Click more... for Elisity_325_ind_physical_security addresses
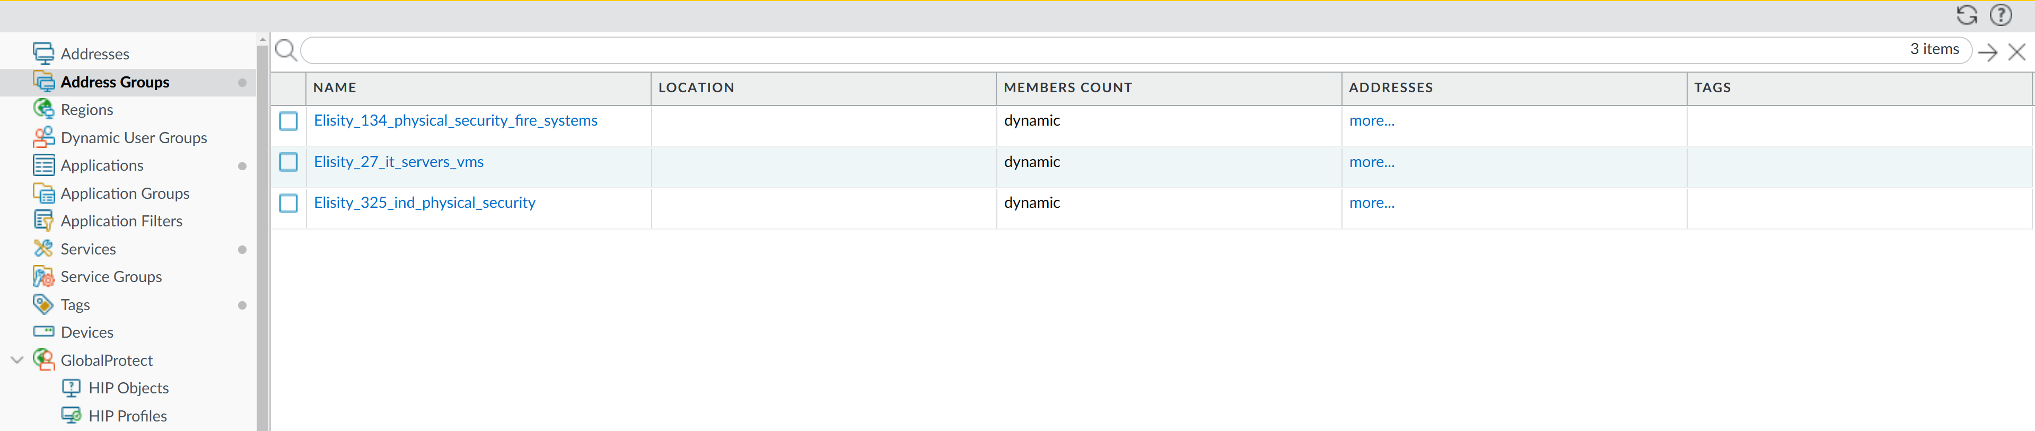The width and height of the screenshot is (2035, 431). (x=1371, y=203)
